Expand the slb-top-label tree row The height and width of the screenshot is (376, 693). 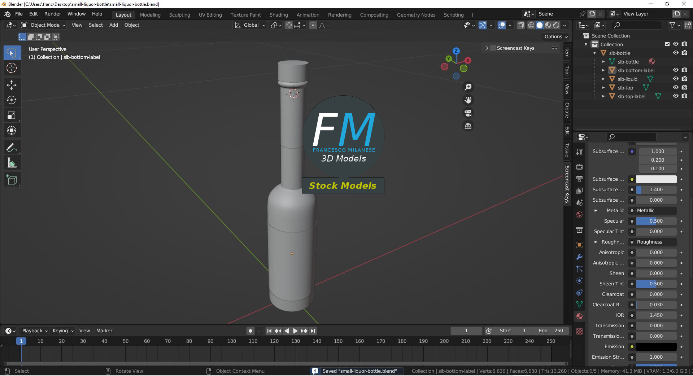603,96
